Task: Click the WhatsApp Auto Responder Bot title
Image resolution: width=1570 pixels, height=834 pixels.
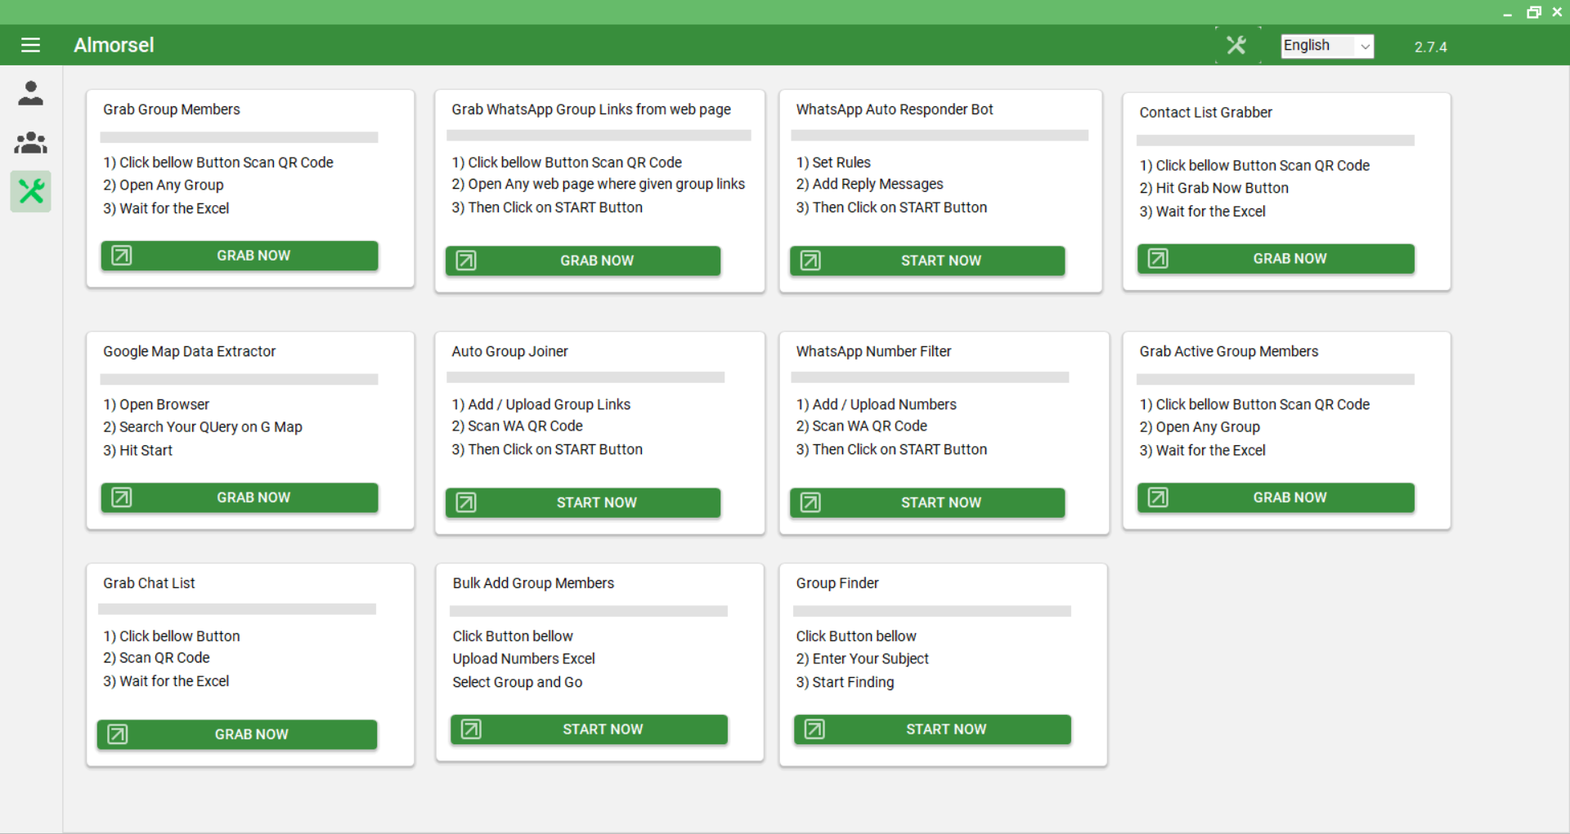Action: (895, 109)
